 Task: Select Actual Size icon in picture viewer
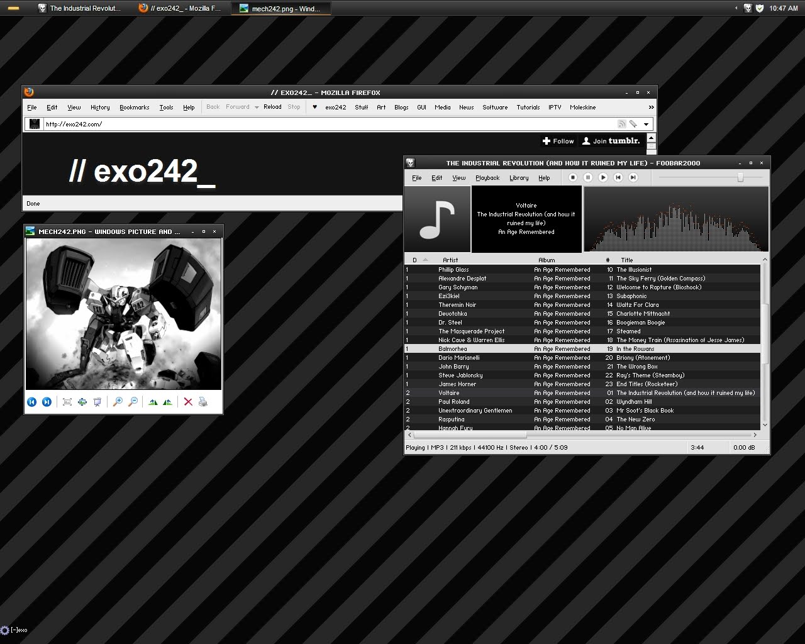pyautogui.click(x=82, y=402)
